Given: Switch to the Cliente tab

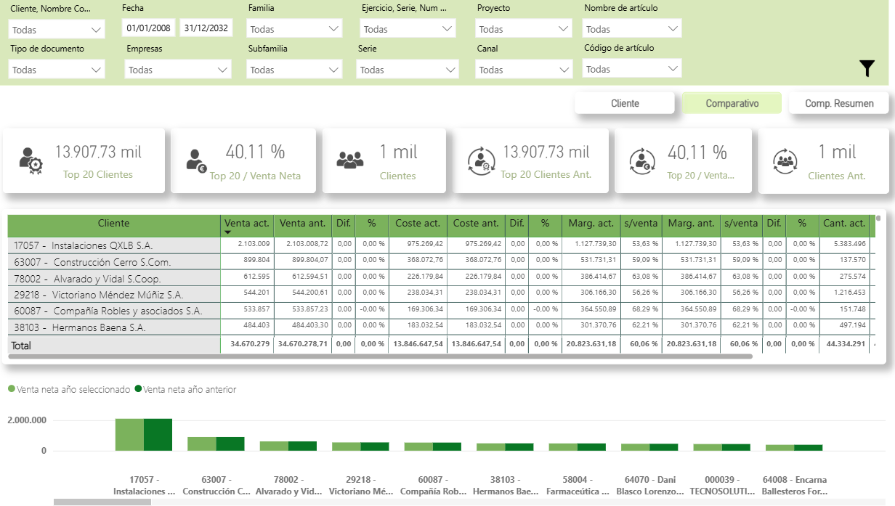Looking at the screenshot, I should pyautogui.click(x=625, y=103).
